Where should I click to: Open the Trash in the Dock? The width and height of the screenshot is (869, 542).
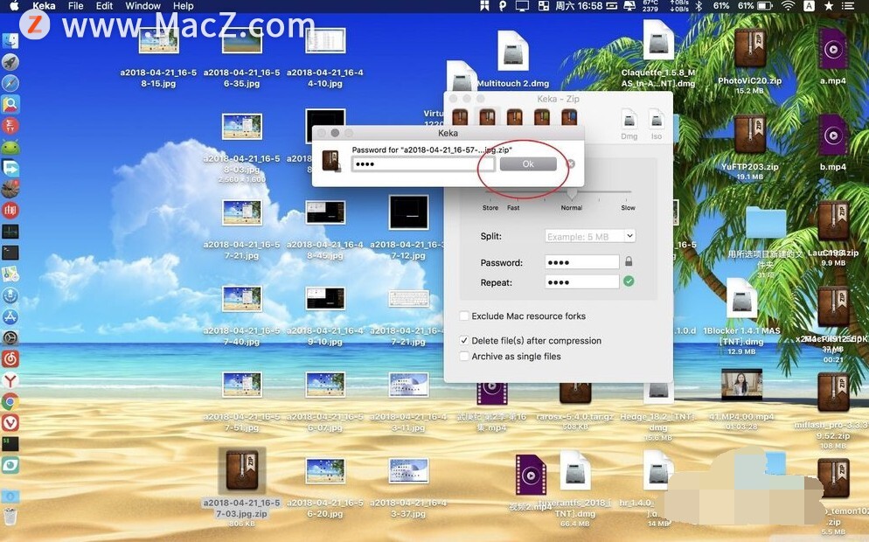point(10,516)
